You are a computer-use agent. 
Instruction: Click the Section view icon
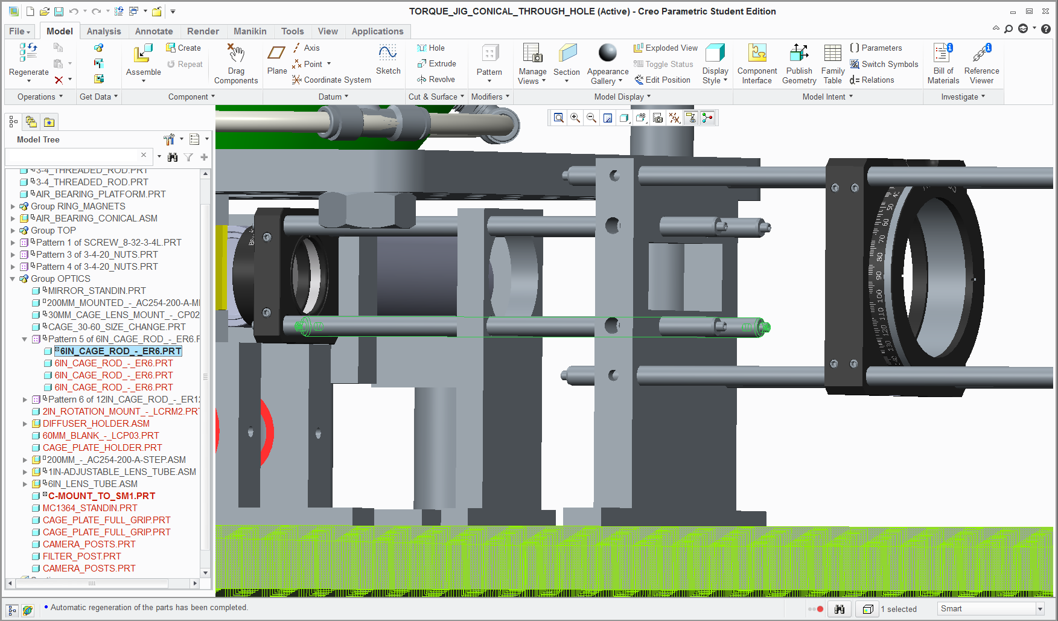coord(567,53)
